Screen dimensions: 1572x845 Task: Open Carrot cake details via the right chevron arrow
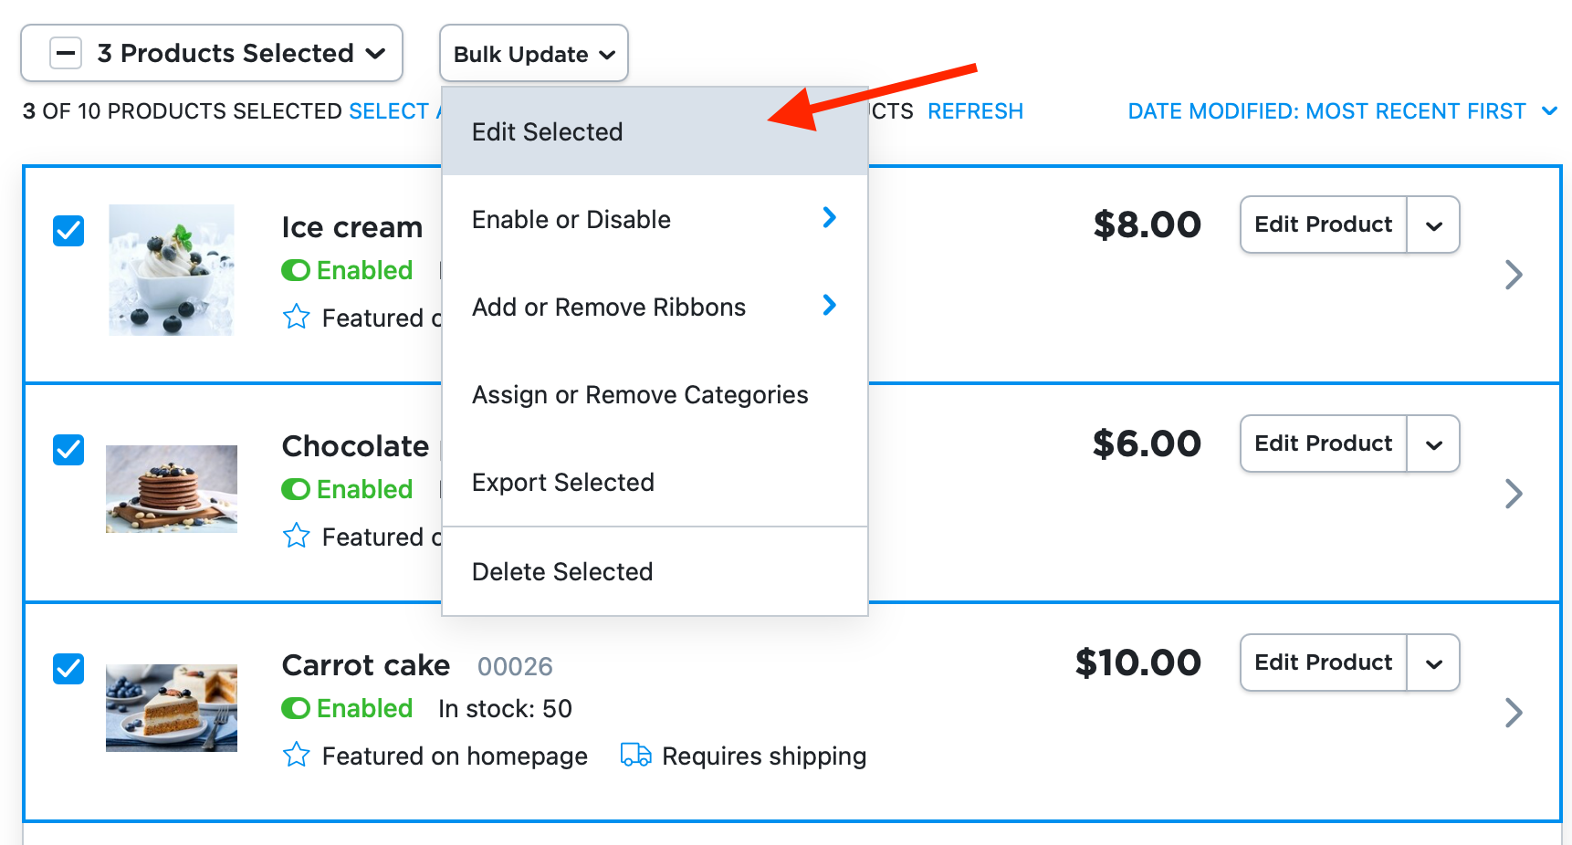[1514, 713]
